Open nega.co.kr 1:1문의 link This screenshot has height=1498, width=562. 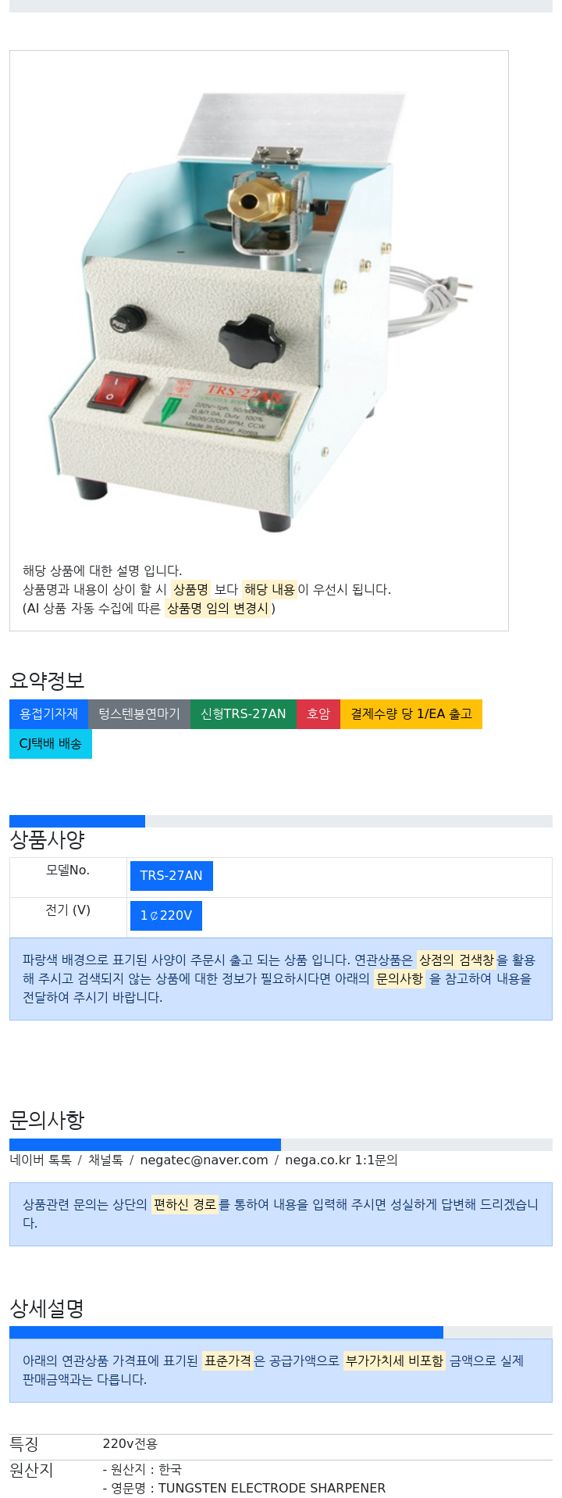pyautogui.click(x=341, y=1160)
